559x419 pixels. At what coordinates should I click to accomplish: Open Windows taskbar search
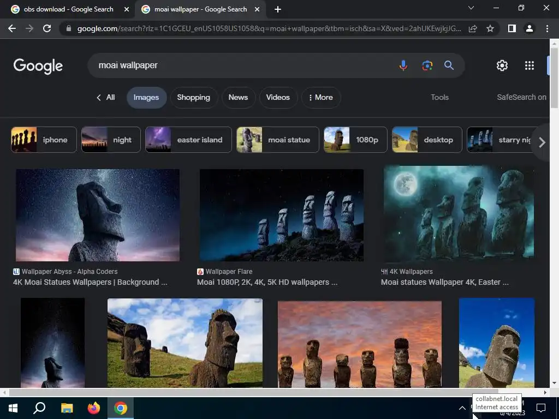click(x=39, y=408)
